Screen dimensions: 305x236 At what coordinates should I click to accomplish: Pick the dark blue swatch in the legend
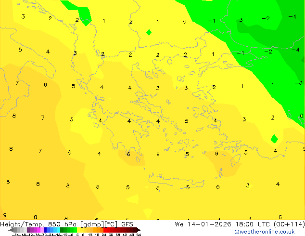pyautogui.click(x=45, y=230)
